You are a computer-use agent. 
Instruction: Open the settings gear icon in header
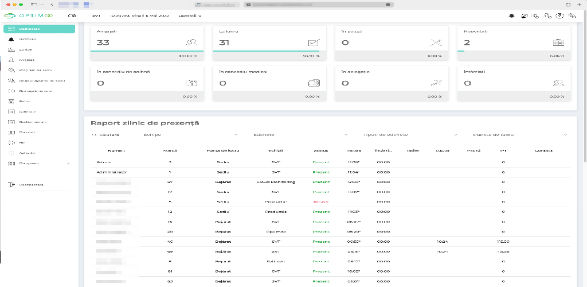572,15
